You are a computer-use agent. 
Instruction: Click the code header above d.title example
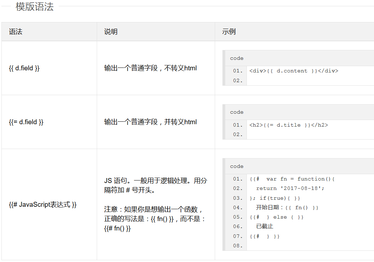[299, 112]
